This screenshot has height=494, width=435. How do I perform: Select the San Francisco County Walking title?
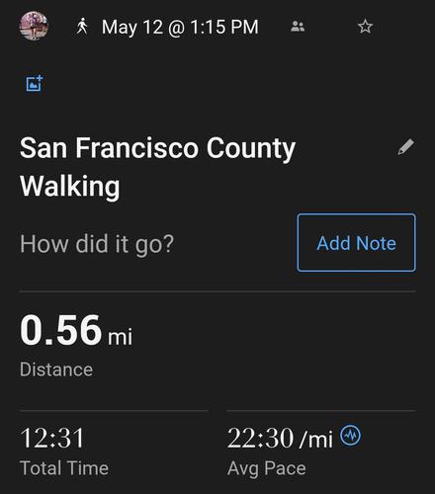(x=157, y=167)
